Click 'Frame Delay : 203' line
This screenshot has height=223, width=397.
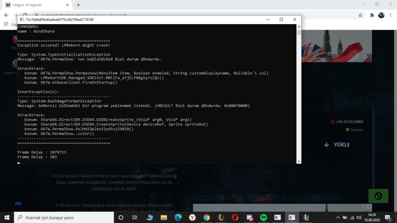click(x=37, y=157)
